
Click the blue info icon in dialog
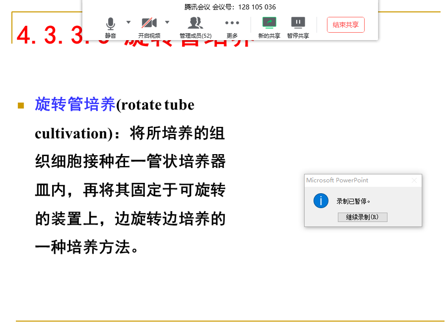click(321, 201)
